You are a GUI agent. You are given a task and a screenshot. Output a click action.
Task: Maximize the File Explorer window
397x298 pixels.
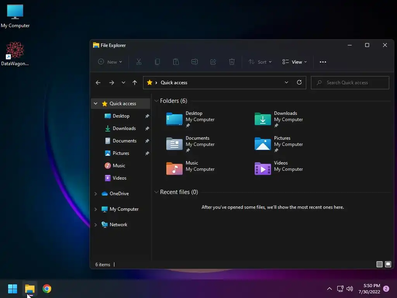tap(367, 45)
